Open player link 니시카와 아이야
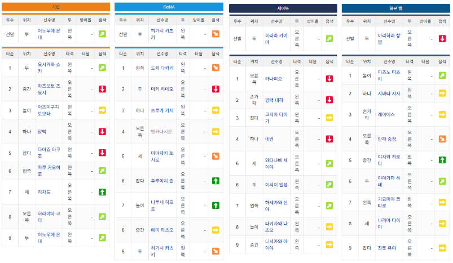Viewport: 453px width, 263px height. click(x=276, y=244)
